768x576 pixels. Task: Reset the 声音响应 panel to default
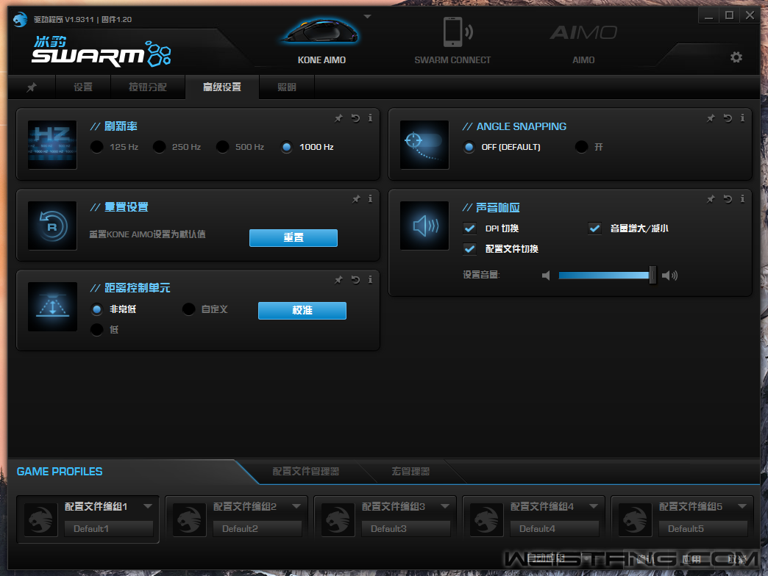click(728, 198)
